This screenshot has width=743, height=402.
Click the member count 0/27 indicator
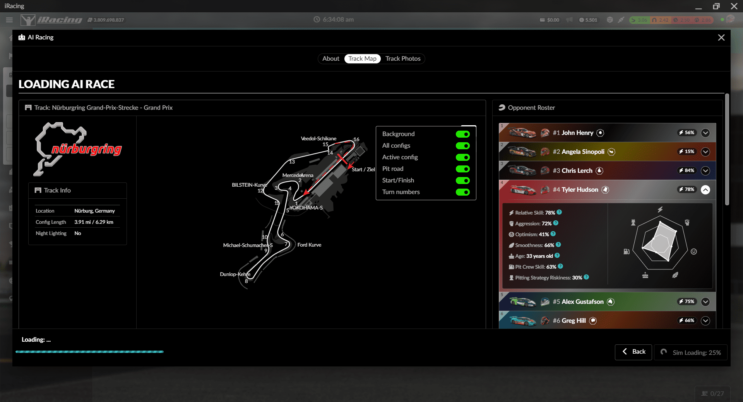[x=713, y=393]
